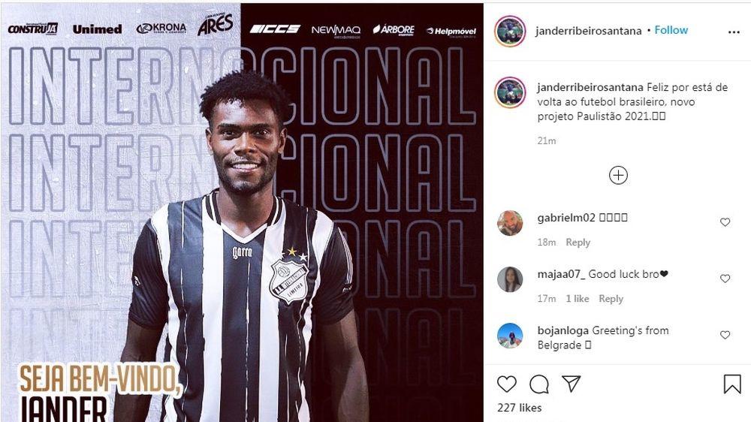Screen dimensions: 751x422
Task: Open bojanloga username link
Action: pos(563,330)
